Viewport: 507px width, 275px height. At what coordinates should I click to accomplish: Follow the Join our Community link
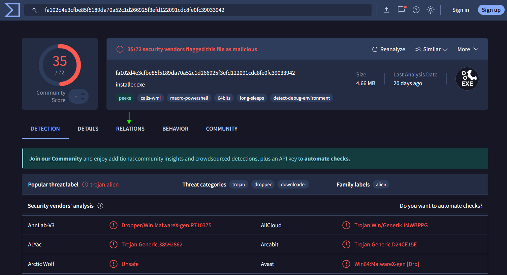[56, 159]
